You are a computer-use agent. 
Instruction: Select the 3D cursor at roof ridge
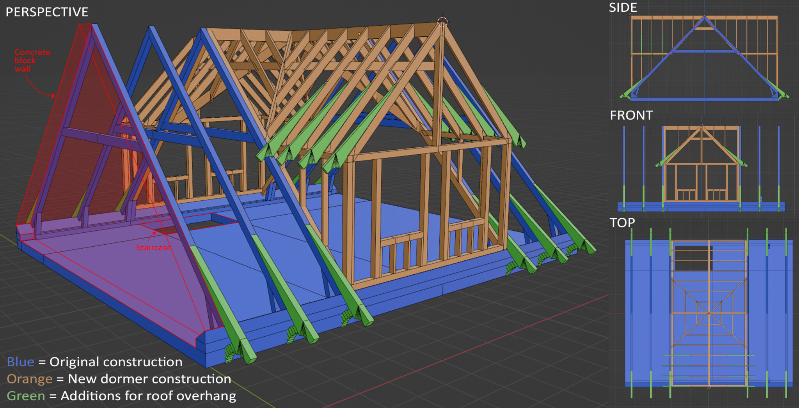pyautogui.click(x=442, y=22)
